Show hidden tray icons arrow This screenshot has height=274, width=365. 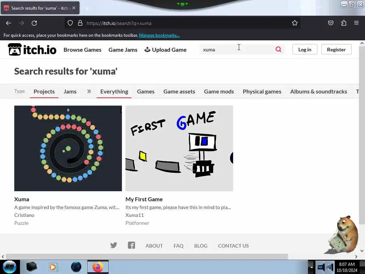(x=312, y=267)
